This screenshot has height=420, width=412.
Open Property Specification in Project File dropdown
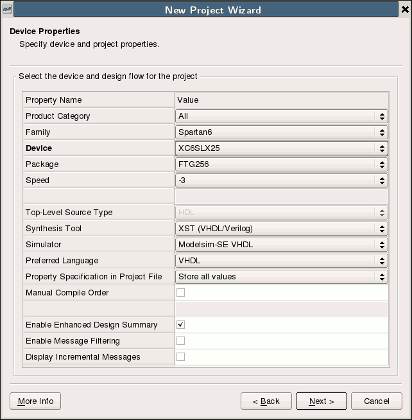pos(281,277)
